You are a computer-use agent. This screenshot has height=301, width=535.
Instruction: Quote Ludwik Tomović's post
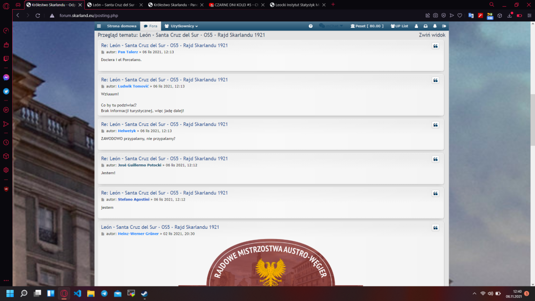click(436, 80)
